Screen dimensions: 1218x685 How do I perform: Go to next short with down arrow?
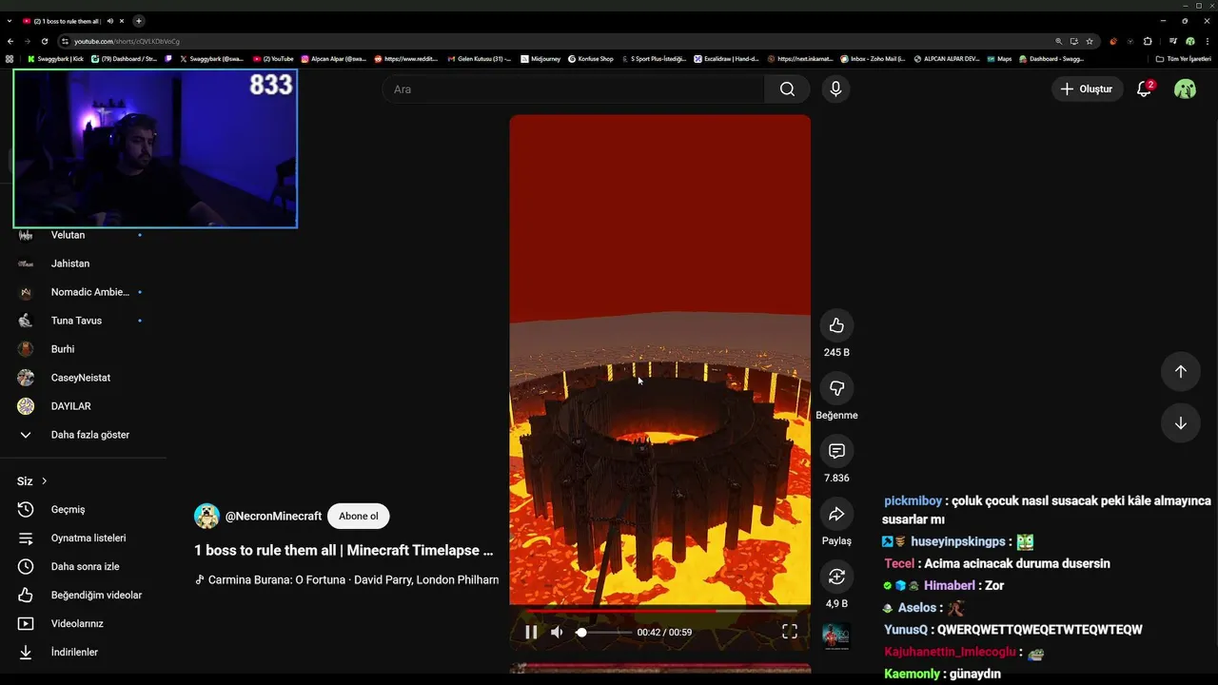[1180, 423]
